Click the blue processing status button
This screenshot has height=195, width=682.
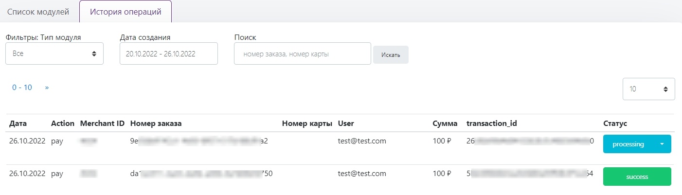click(628, 144)
